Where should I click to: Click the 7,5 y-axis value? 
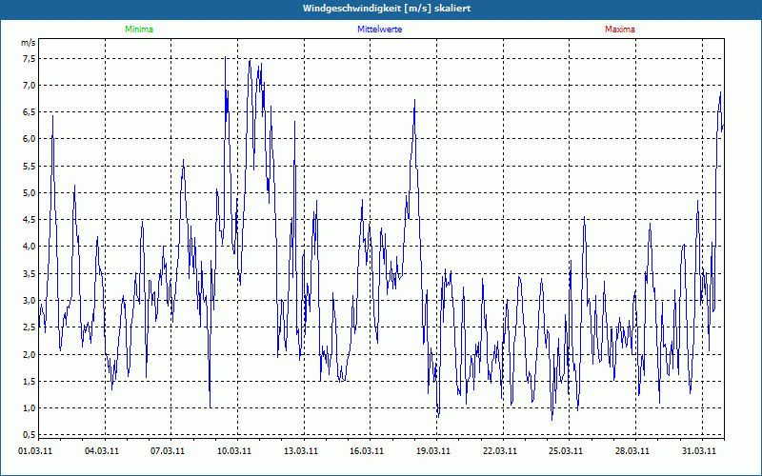point(30,59)
